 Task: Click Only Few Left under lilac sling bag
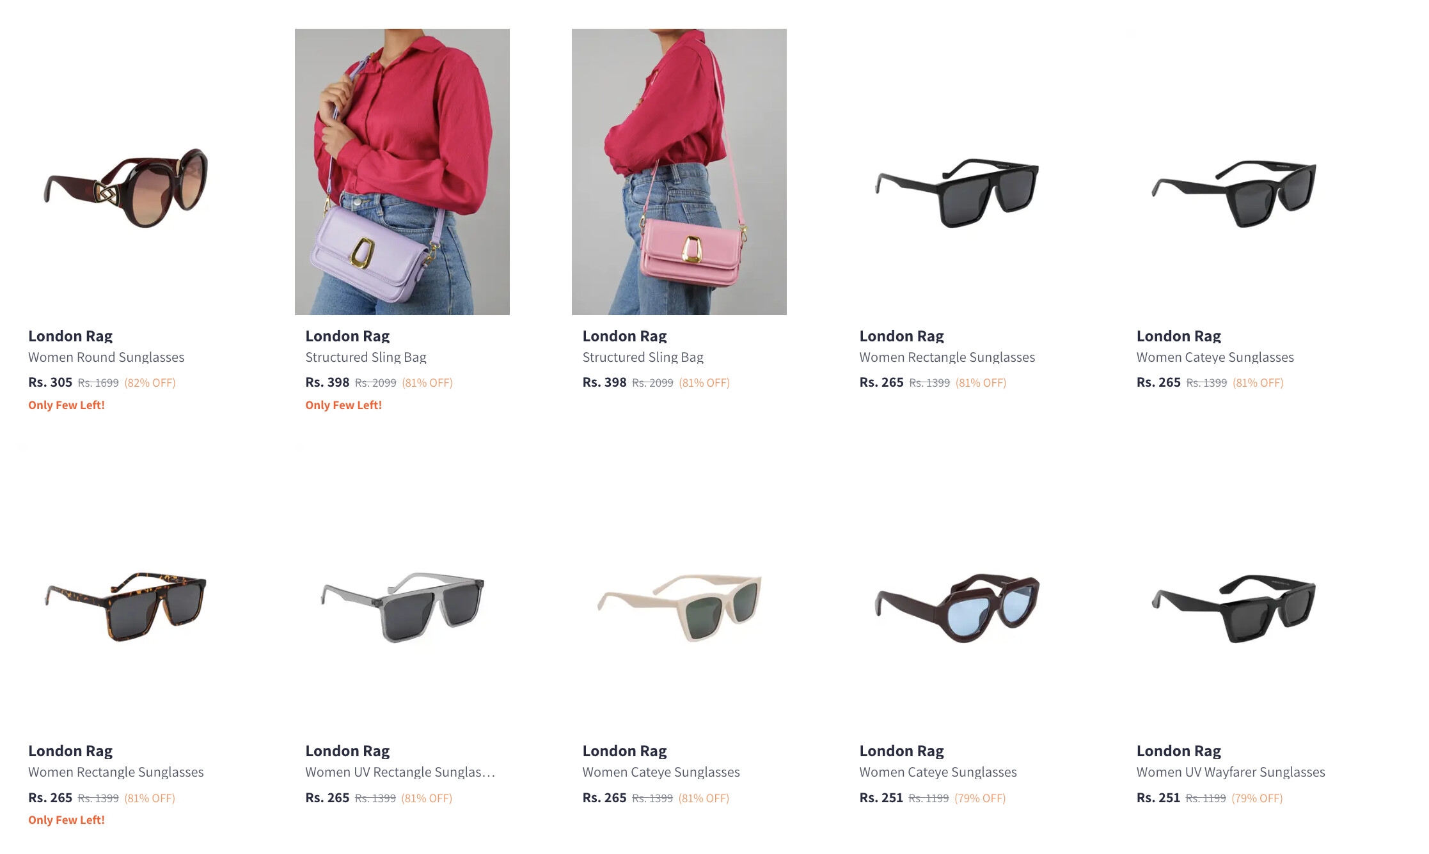coord(343,405)
